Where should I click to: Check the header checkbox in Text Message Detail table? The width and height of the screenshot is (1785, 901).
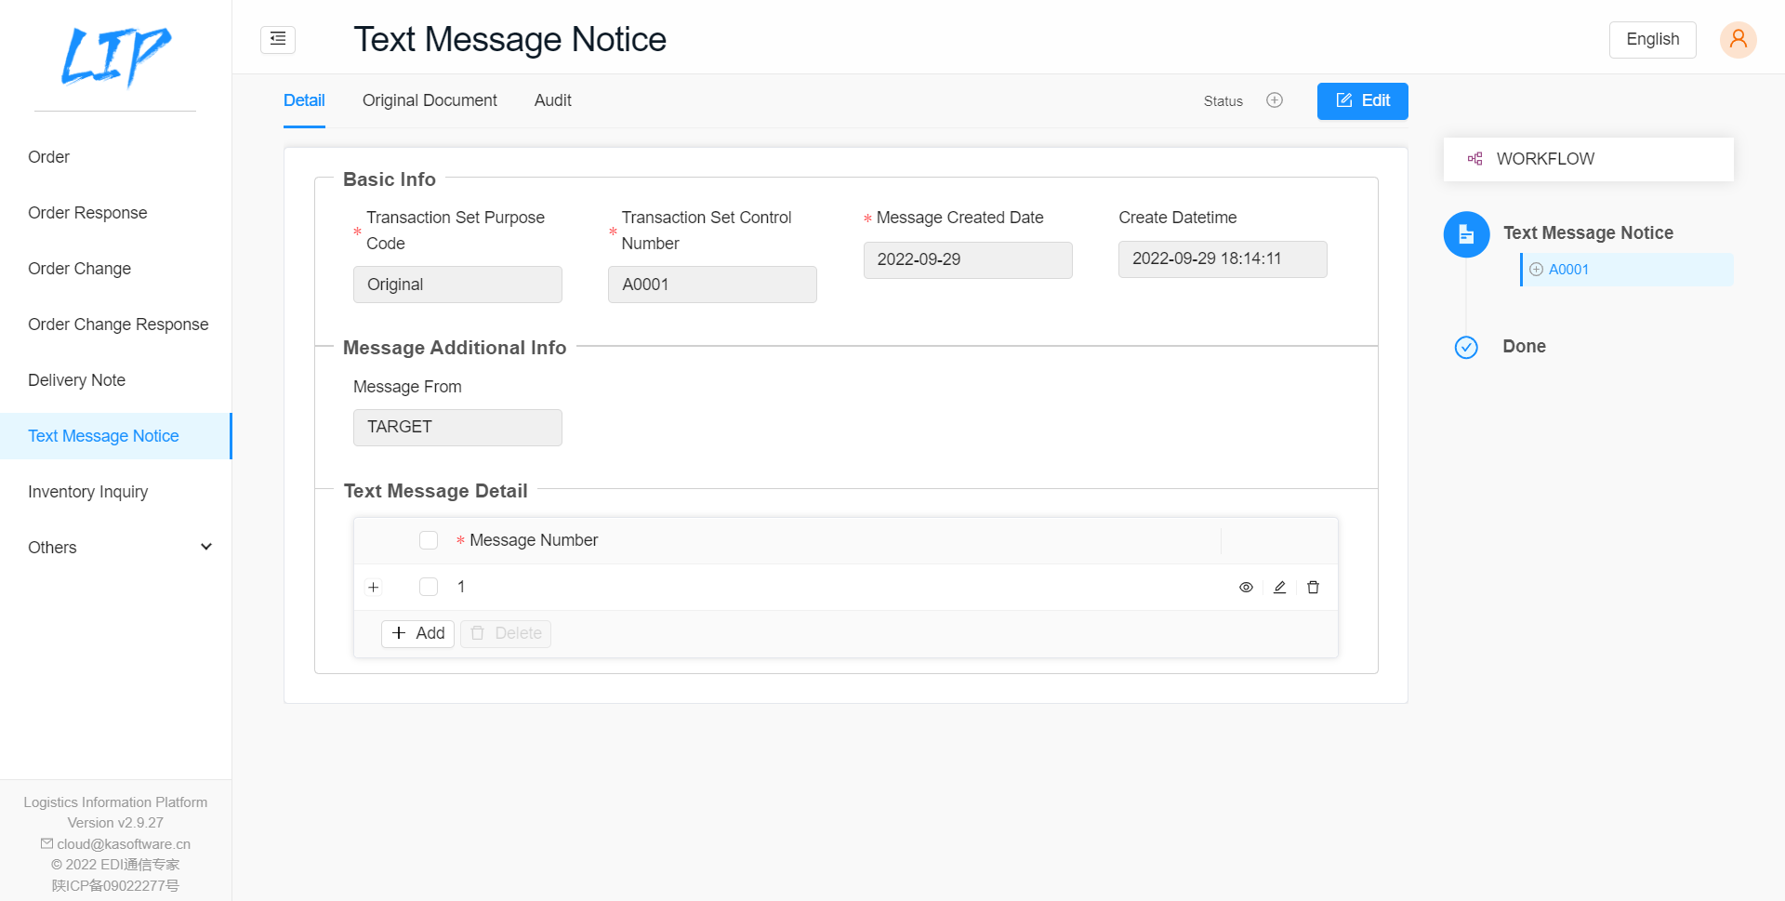click(x=429, y=539)
